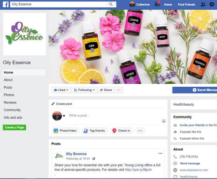The height and width of the screenshot is (179, 217).
Task: Select Photos in the left sidebar
Action: [9, 95]
